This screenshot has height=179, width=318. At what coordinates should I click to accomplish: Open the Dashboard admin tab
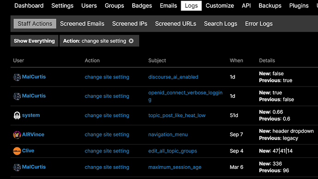29,6
